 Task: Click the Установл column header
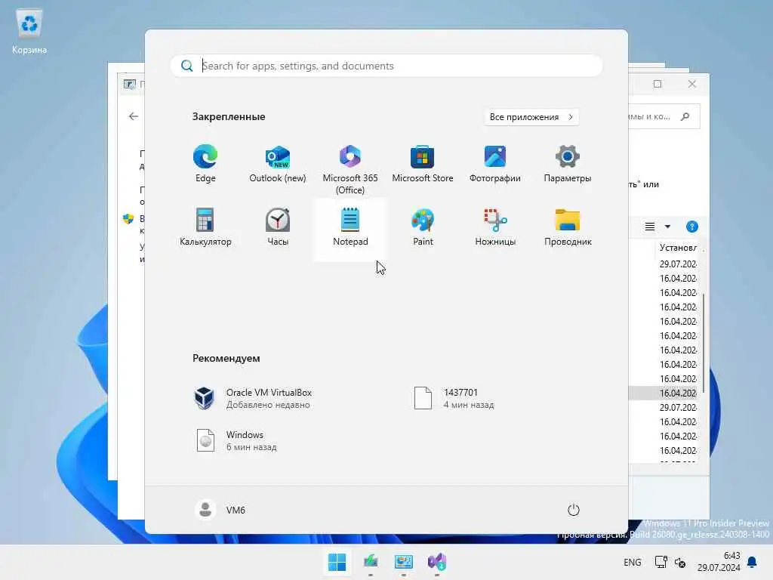679,248
